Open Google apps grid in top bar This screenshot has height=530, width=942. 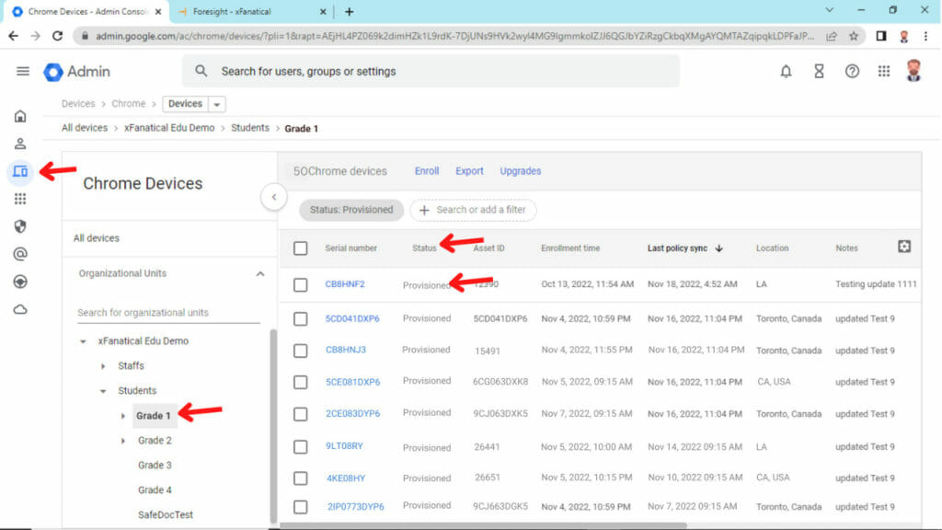click(x=884, y=70)
